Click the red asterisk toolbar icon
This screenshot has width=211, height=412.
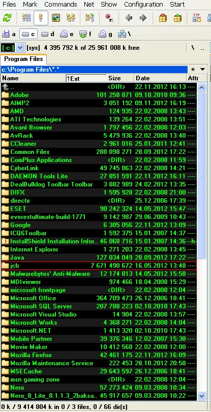109,18
